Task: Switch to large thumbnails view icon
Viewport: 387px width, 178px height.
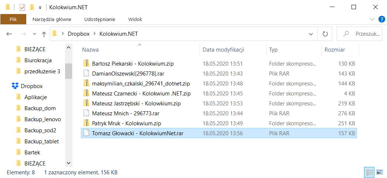Action: pos(379,172)
